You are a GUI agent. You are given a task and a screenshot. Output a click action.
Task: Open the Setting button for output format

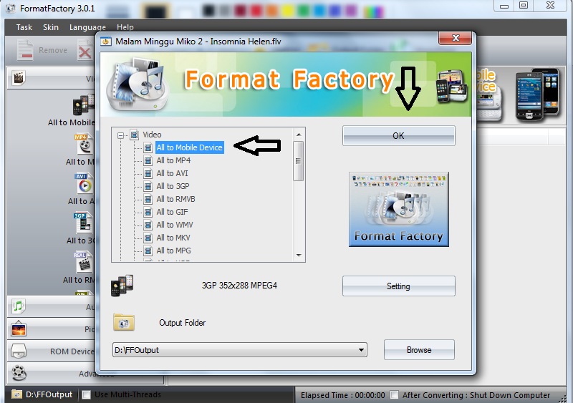[x=399, y=286]
